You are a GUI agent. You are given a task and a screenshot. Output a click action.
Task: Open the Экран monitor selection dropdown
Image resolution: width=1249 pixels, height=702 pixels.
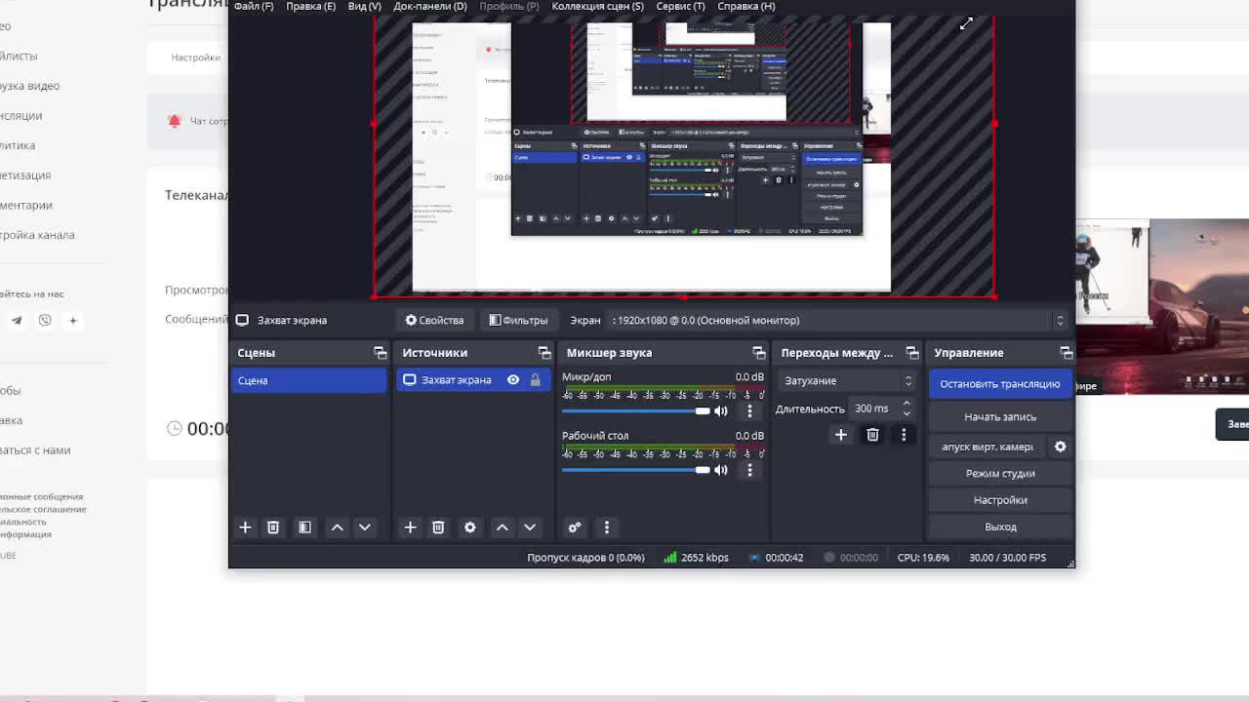coord(837,320)
